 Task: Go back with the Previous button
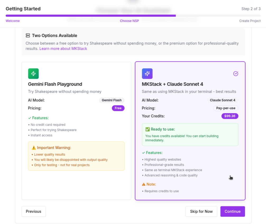pyautogui.click(x=34, y=211)
